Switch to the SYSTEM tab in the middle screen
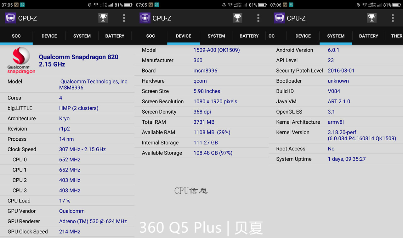Screen dimensions: 403x238 [216, 36]
